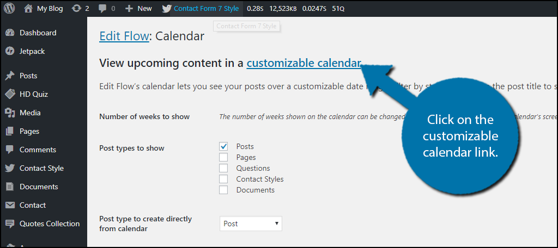
Task: Open the Post type dropdown
Action: (251, 224)
